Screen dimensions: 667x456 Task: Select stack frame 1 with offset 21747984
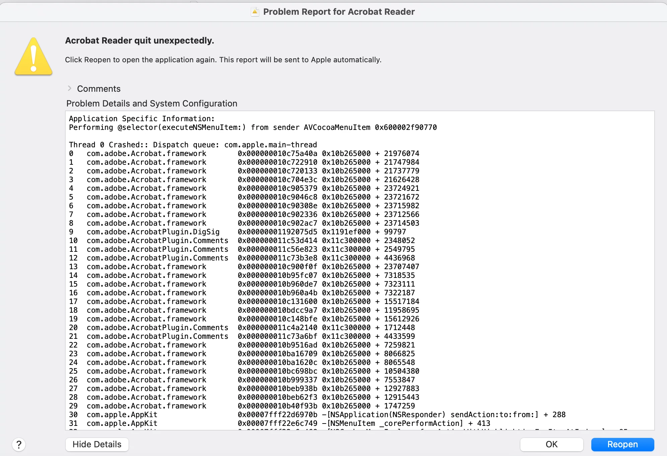(x=244, y=162)
